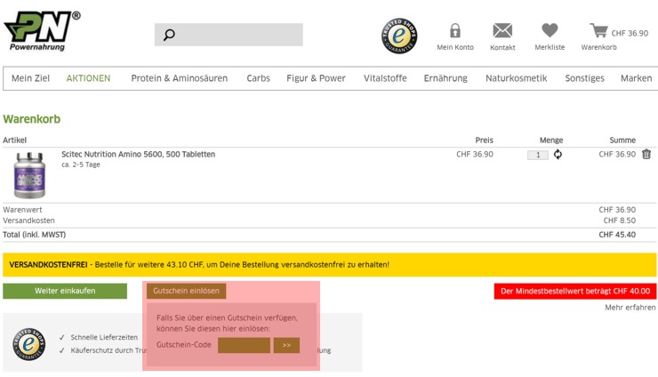Delete item using the trash icon
This screenshot has height=377, width=658.
point(646,155)
